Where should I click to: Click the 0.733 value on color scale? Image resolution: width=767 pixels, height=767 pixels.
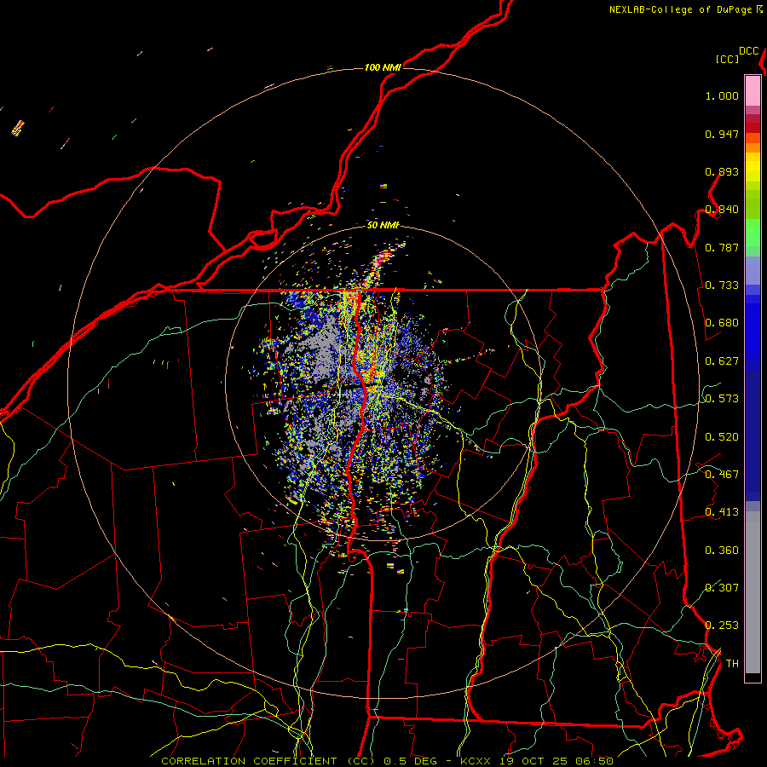click(722, 285)
